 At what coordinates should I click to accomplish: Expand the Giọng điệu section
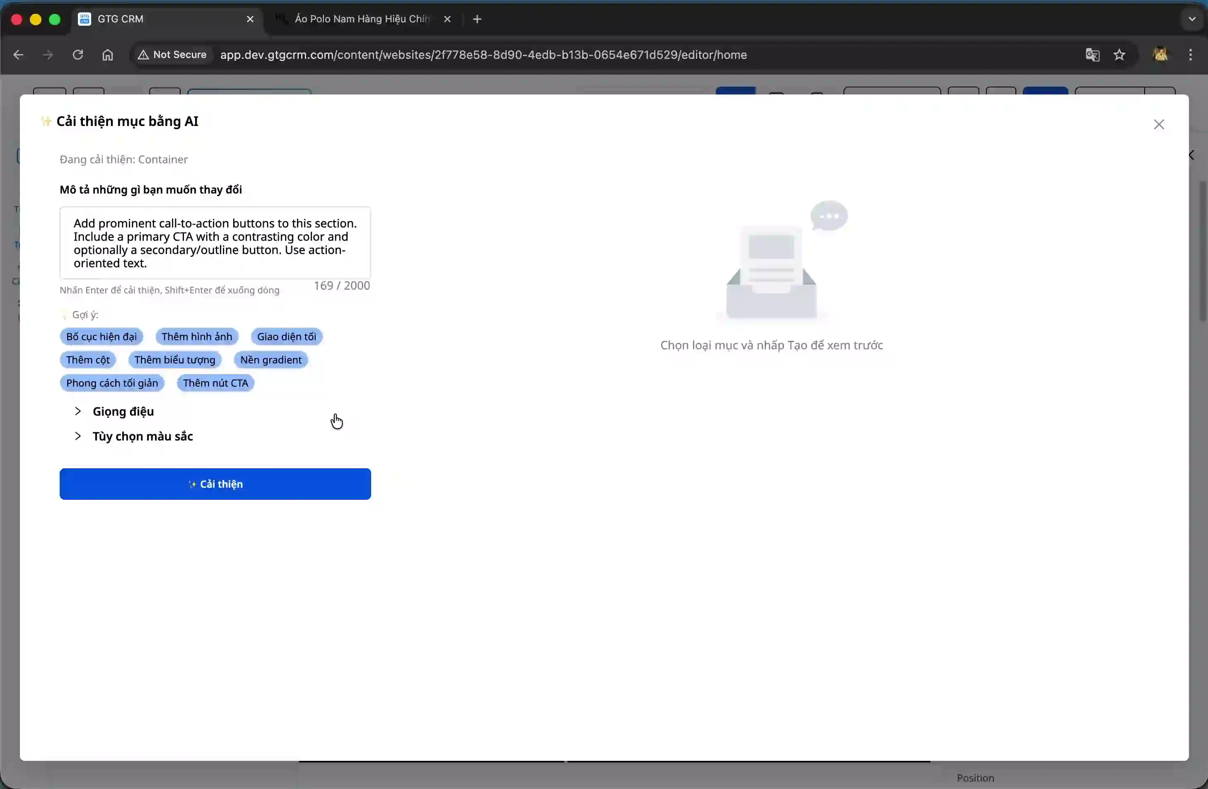tap(123, 411)
